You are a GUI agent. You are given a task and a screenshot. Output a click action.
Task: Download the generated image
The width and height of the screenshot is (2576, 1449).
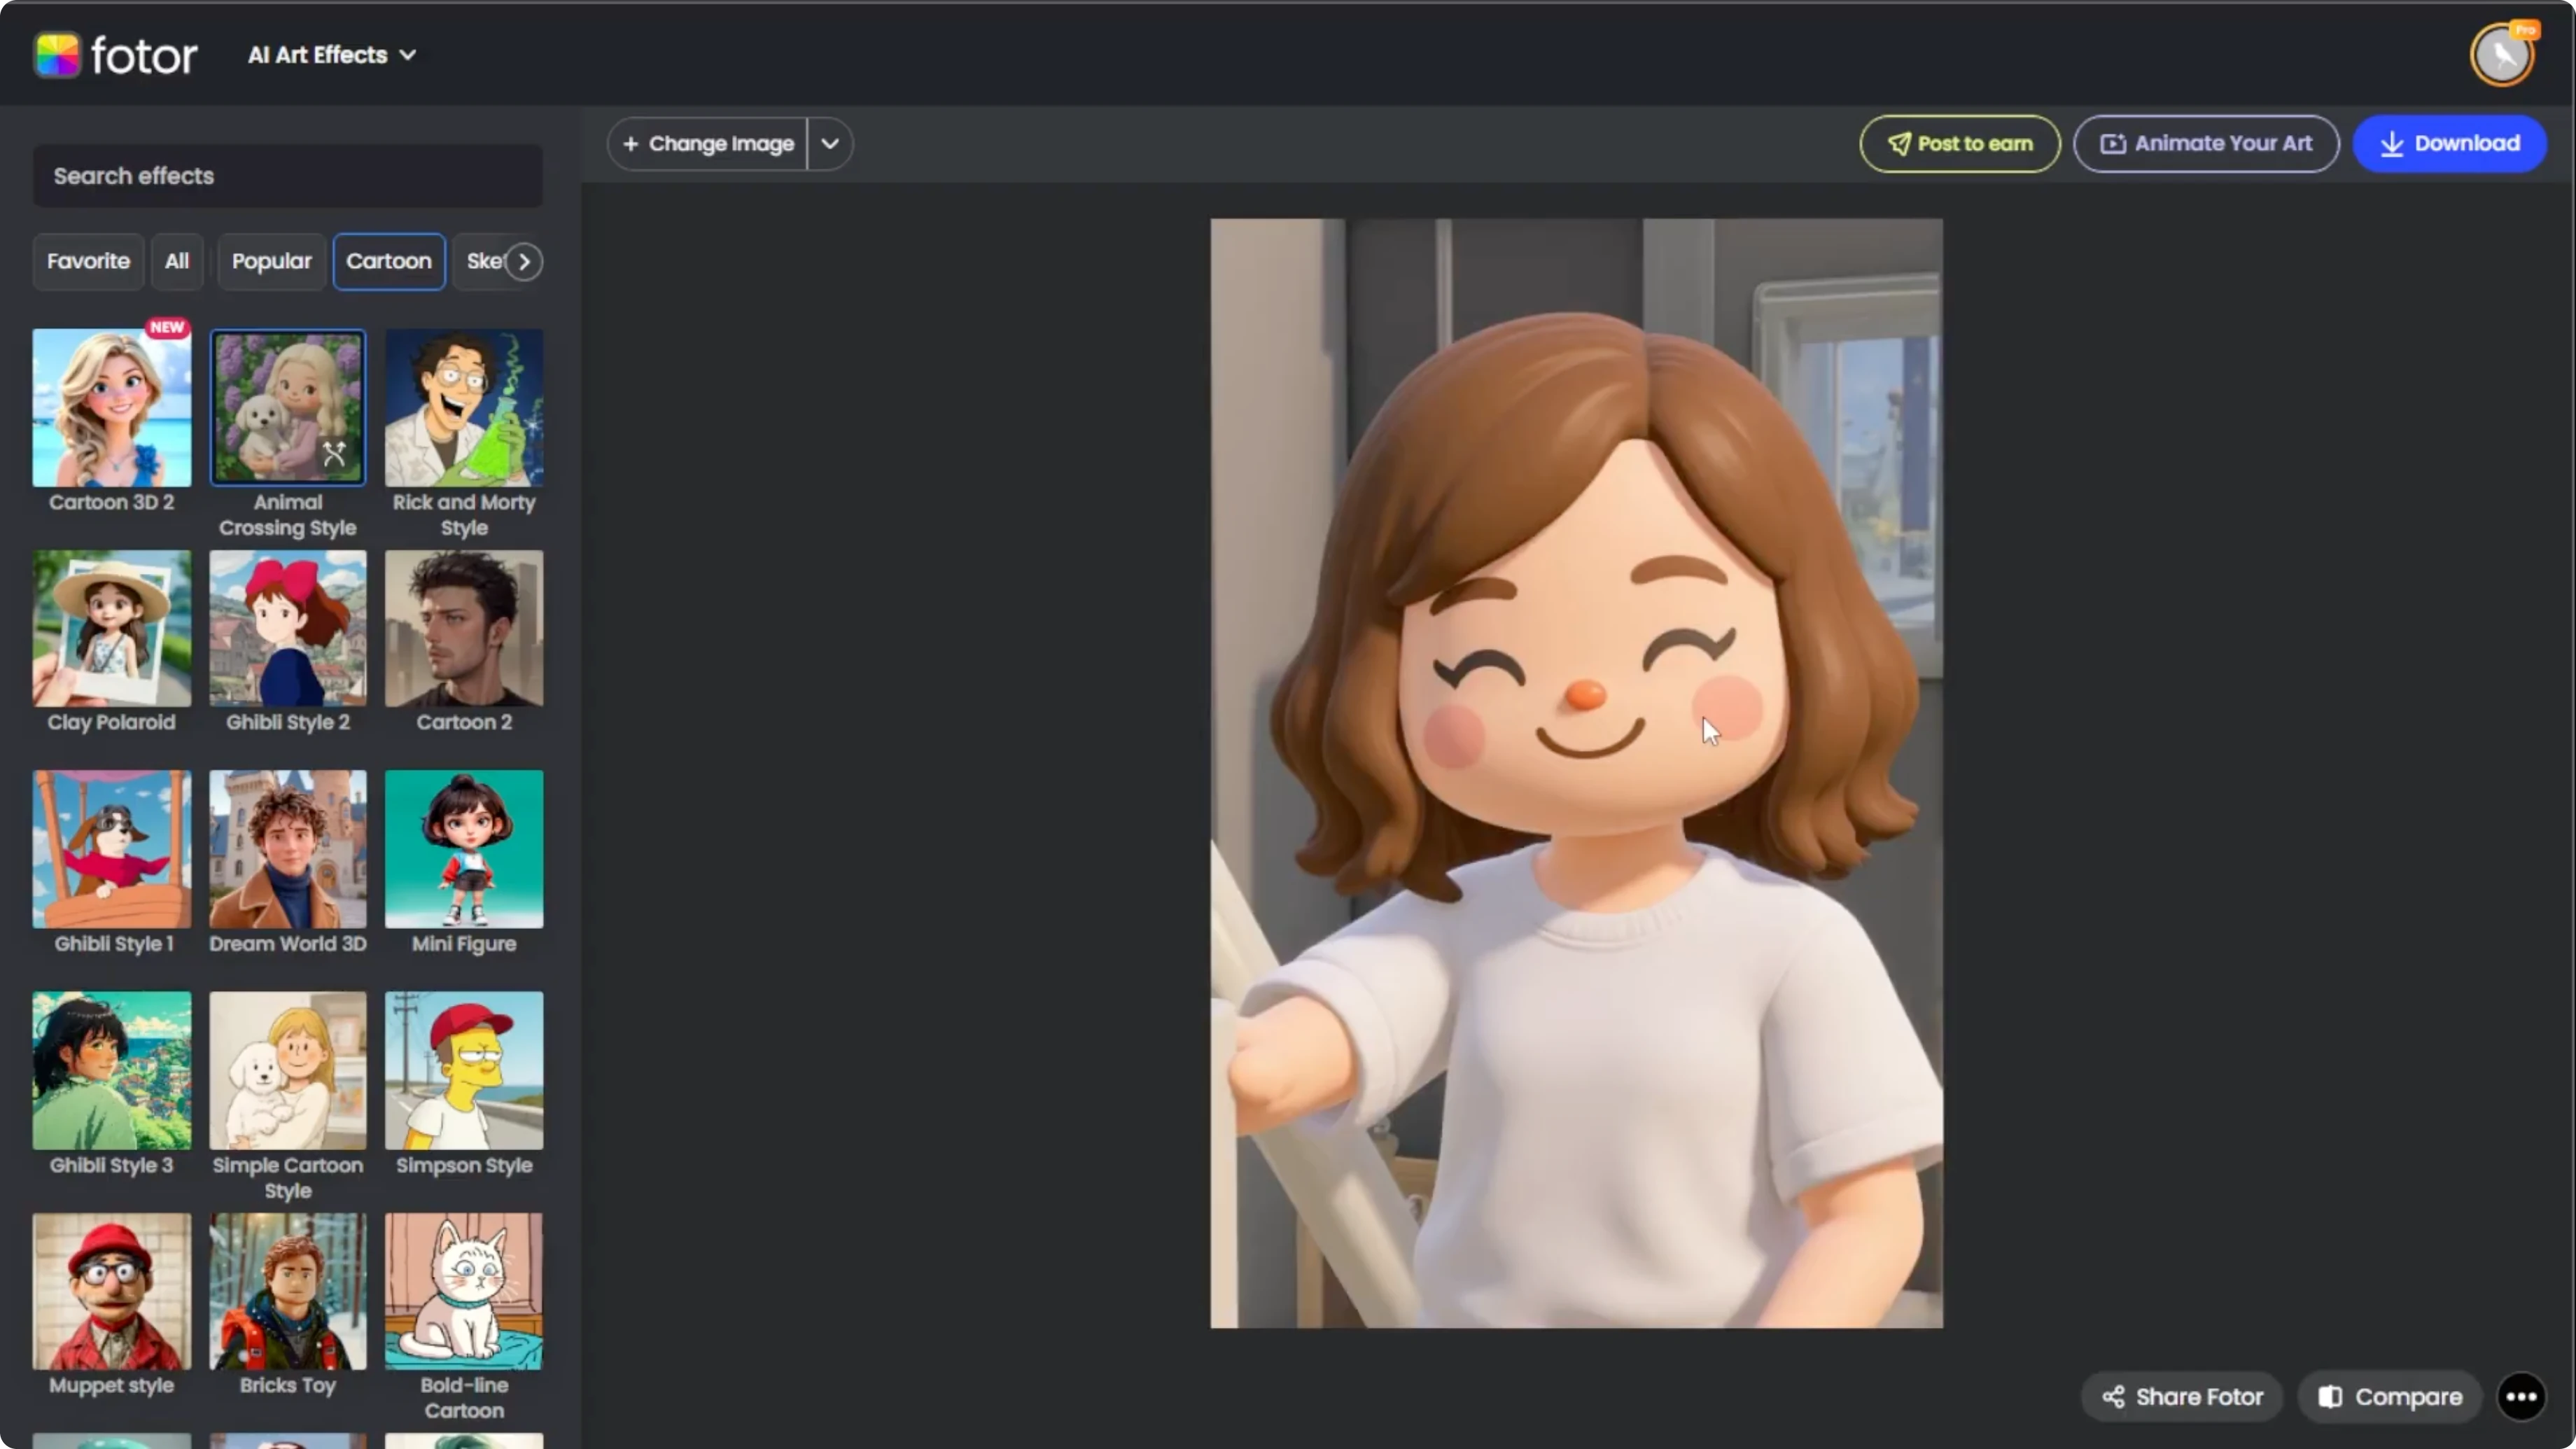(2450, 144)
